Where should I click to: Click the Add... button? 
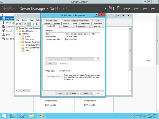click(x=50, y=64)
